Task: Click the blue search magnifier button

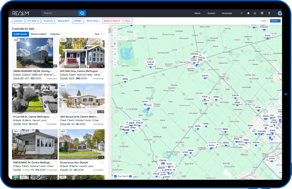Action: pos(82,13)
